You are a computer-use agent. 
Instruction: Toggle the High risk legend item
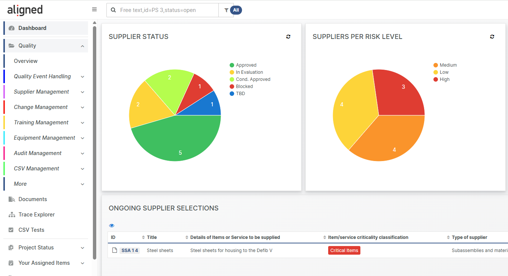click(x=444, y=79)
